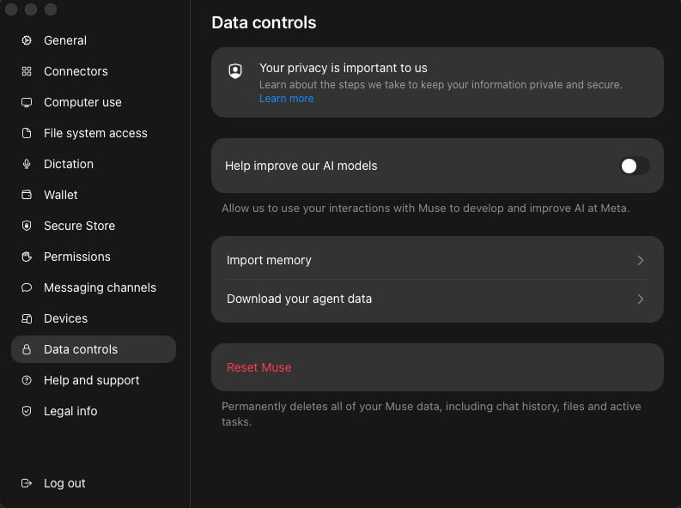Click the Devices icon in sidebar
This screenshot has height=508, width=681.
pyautogui.click(x=27, y=318)
